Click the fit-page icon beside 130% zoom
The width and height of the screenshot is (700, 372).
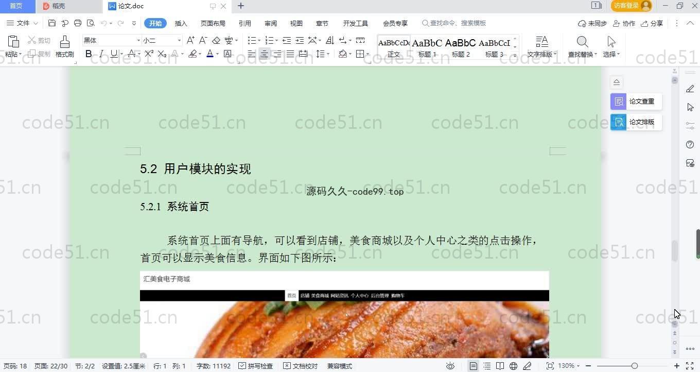point(550,366)
